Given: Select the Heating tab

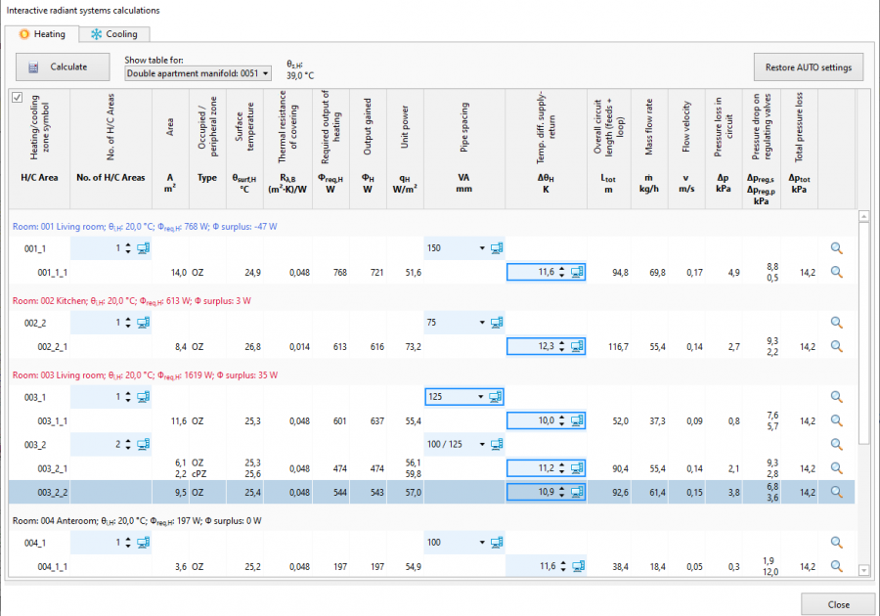Looking at the screenshot, I should pos(42,34).
